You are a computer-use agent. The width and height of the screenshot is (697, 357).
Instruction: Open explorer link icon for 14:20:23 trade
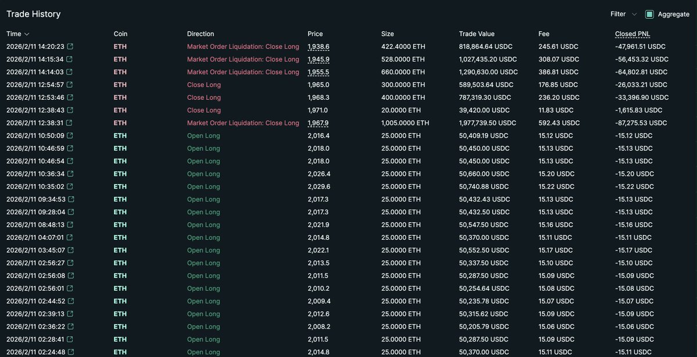click(70, 46)
